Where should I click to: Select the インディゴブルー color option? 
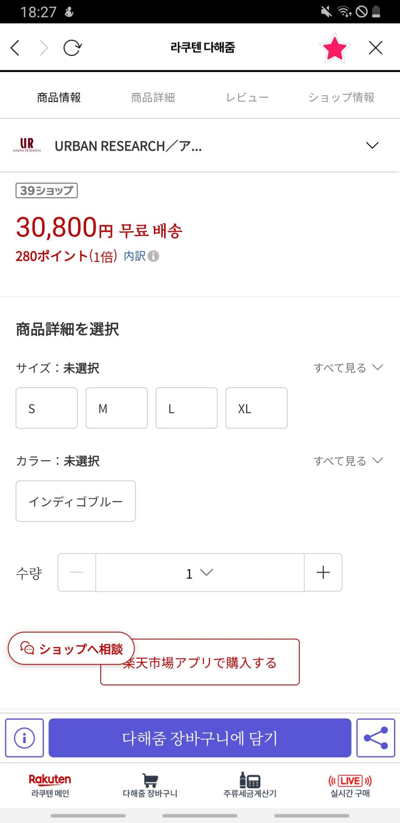(76, 501)
